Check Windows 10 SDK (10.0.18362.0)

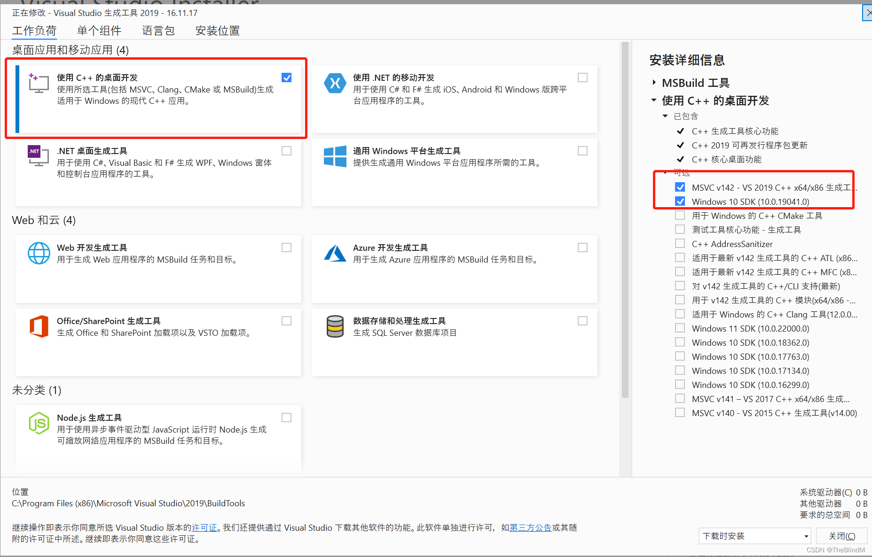click(x=680, y=342)
